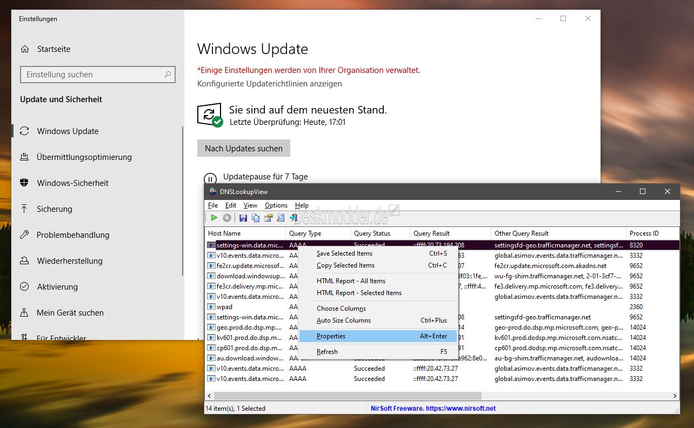
Task: Click the horizontal scrollbar thumb in DNSLookupView
Action: click(346, 396)
